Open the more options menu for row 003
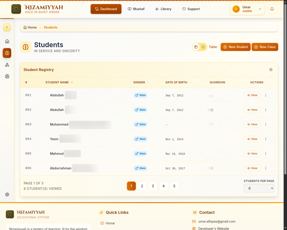Viewport: 287px width, 230px height. point(265,124)
